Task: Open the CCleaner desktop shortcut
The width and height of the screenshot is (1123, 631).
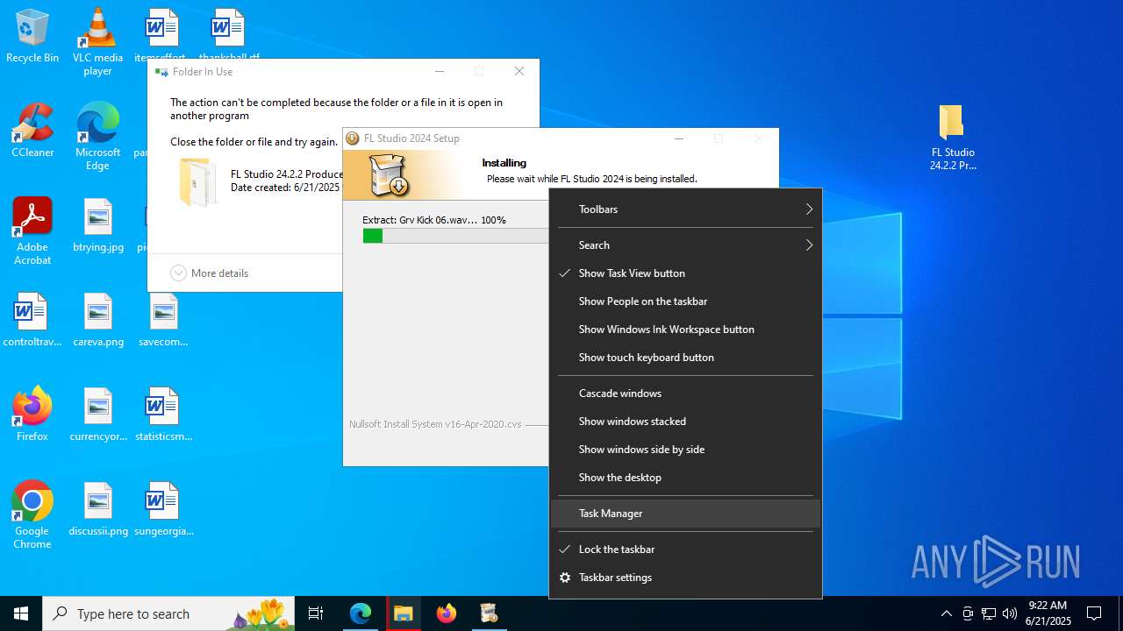Action: click(32, 131)
